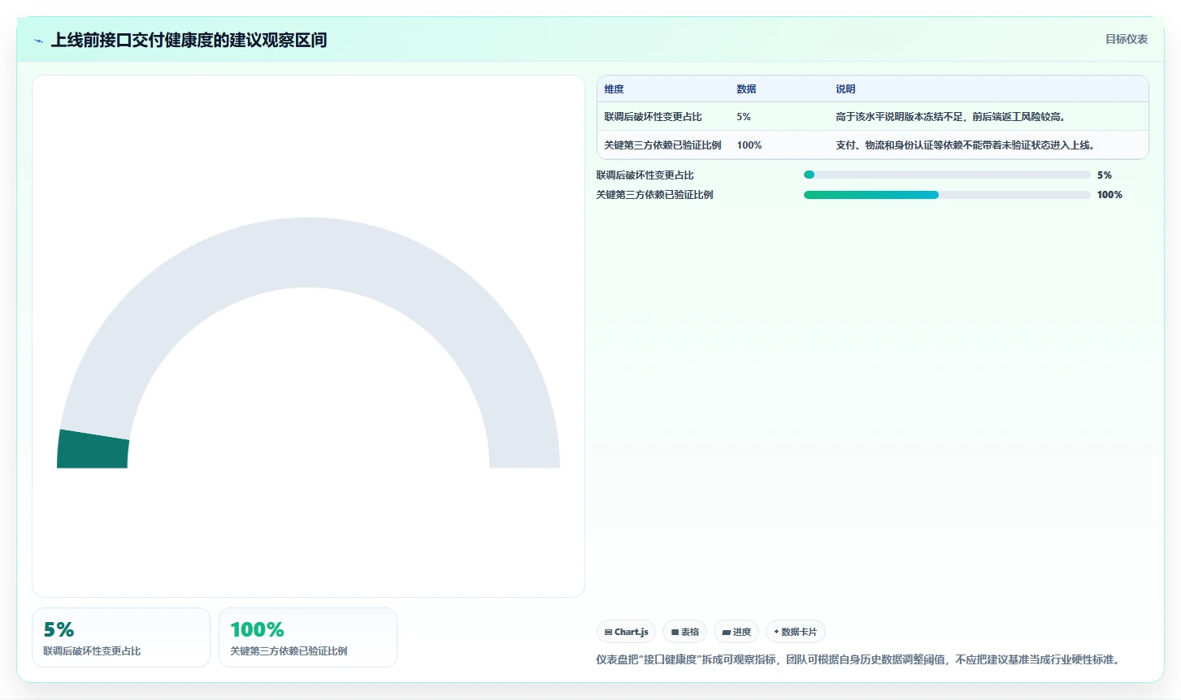Viewport: 1181px width, 700px height.
Task: Click the 关键第三方依赖已验证比例 progress label
Action: click(654, 195)
